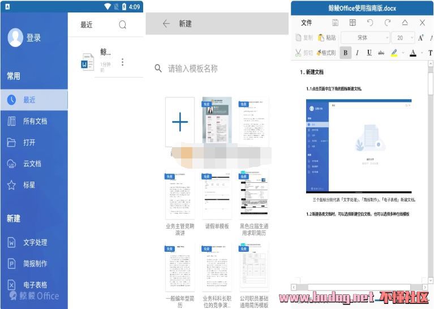Select 最近 in the sidebar
The image size is (434, 309).
click(34, 100)
